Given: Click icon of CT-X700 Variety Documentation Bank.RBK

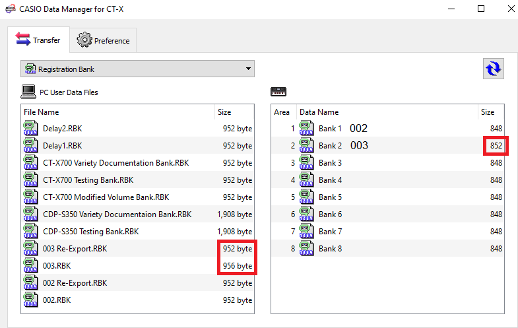Looking at the screenshot, I should [30, 162].
